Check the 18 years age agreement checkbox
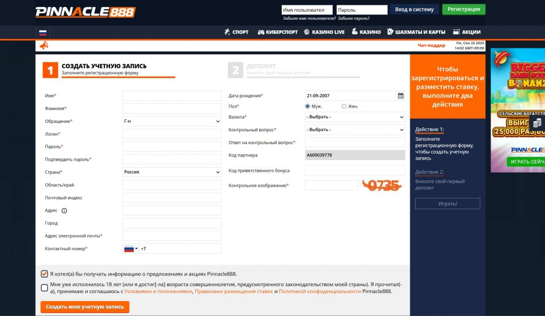Image resolution: width=545 pixels, height=316 pixels. point(44,288)
